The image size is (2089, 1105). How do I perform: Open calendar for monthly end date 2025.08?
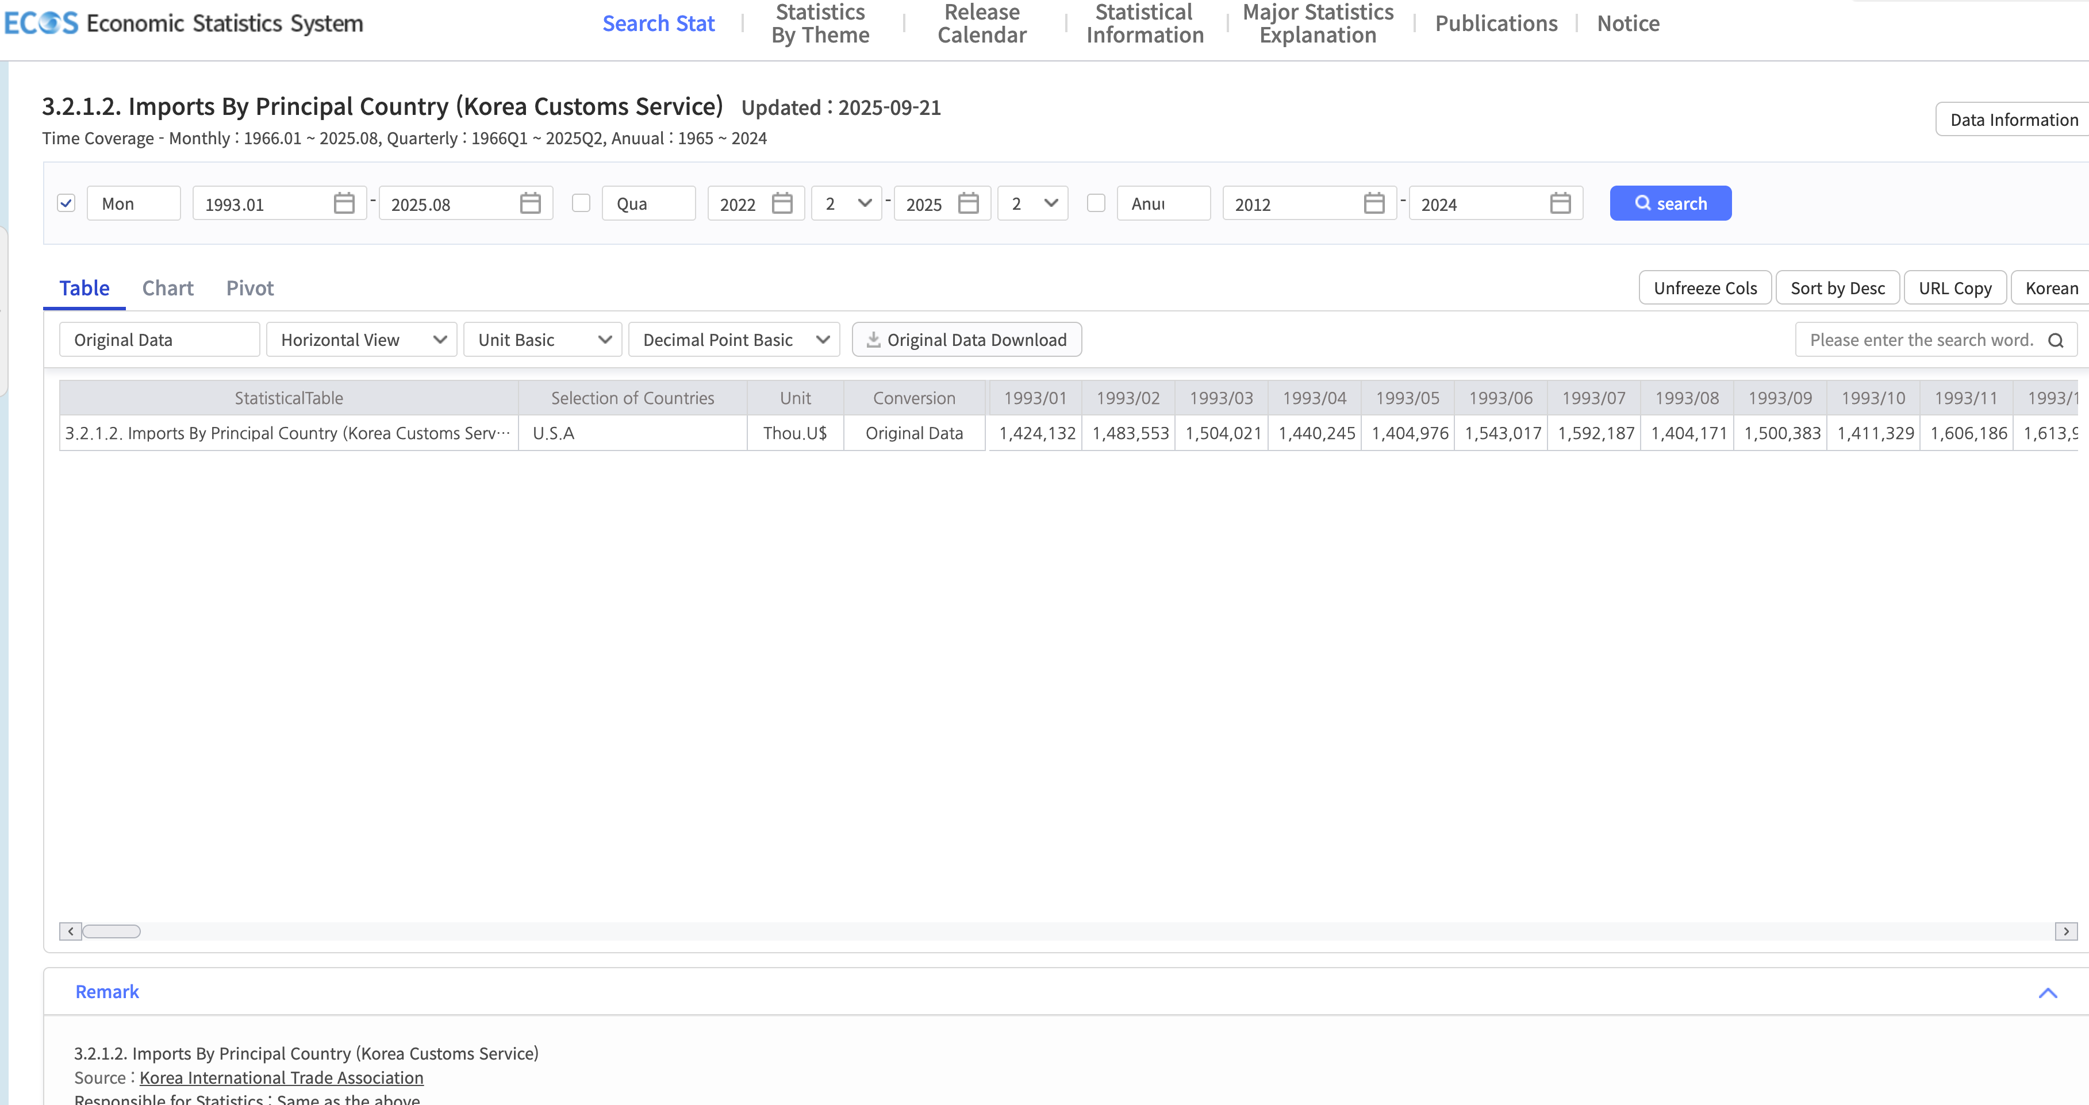pyautogui.click(x=531, y=203)
